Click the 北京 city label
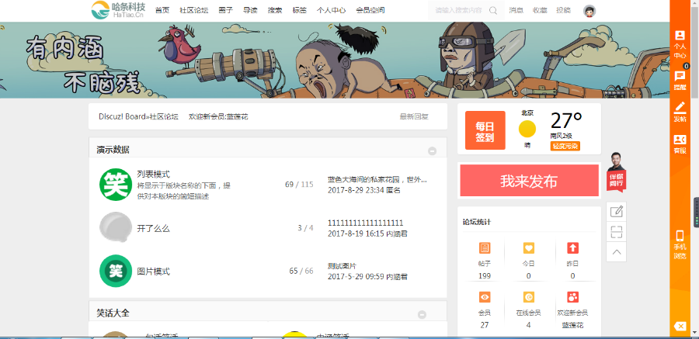699x339 pixels. click(x=527, y=112)
